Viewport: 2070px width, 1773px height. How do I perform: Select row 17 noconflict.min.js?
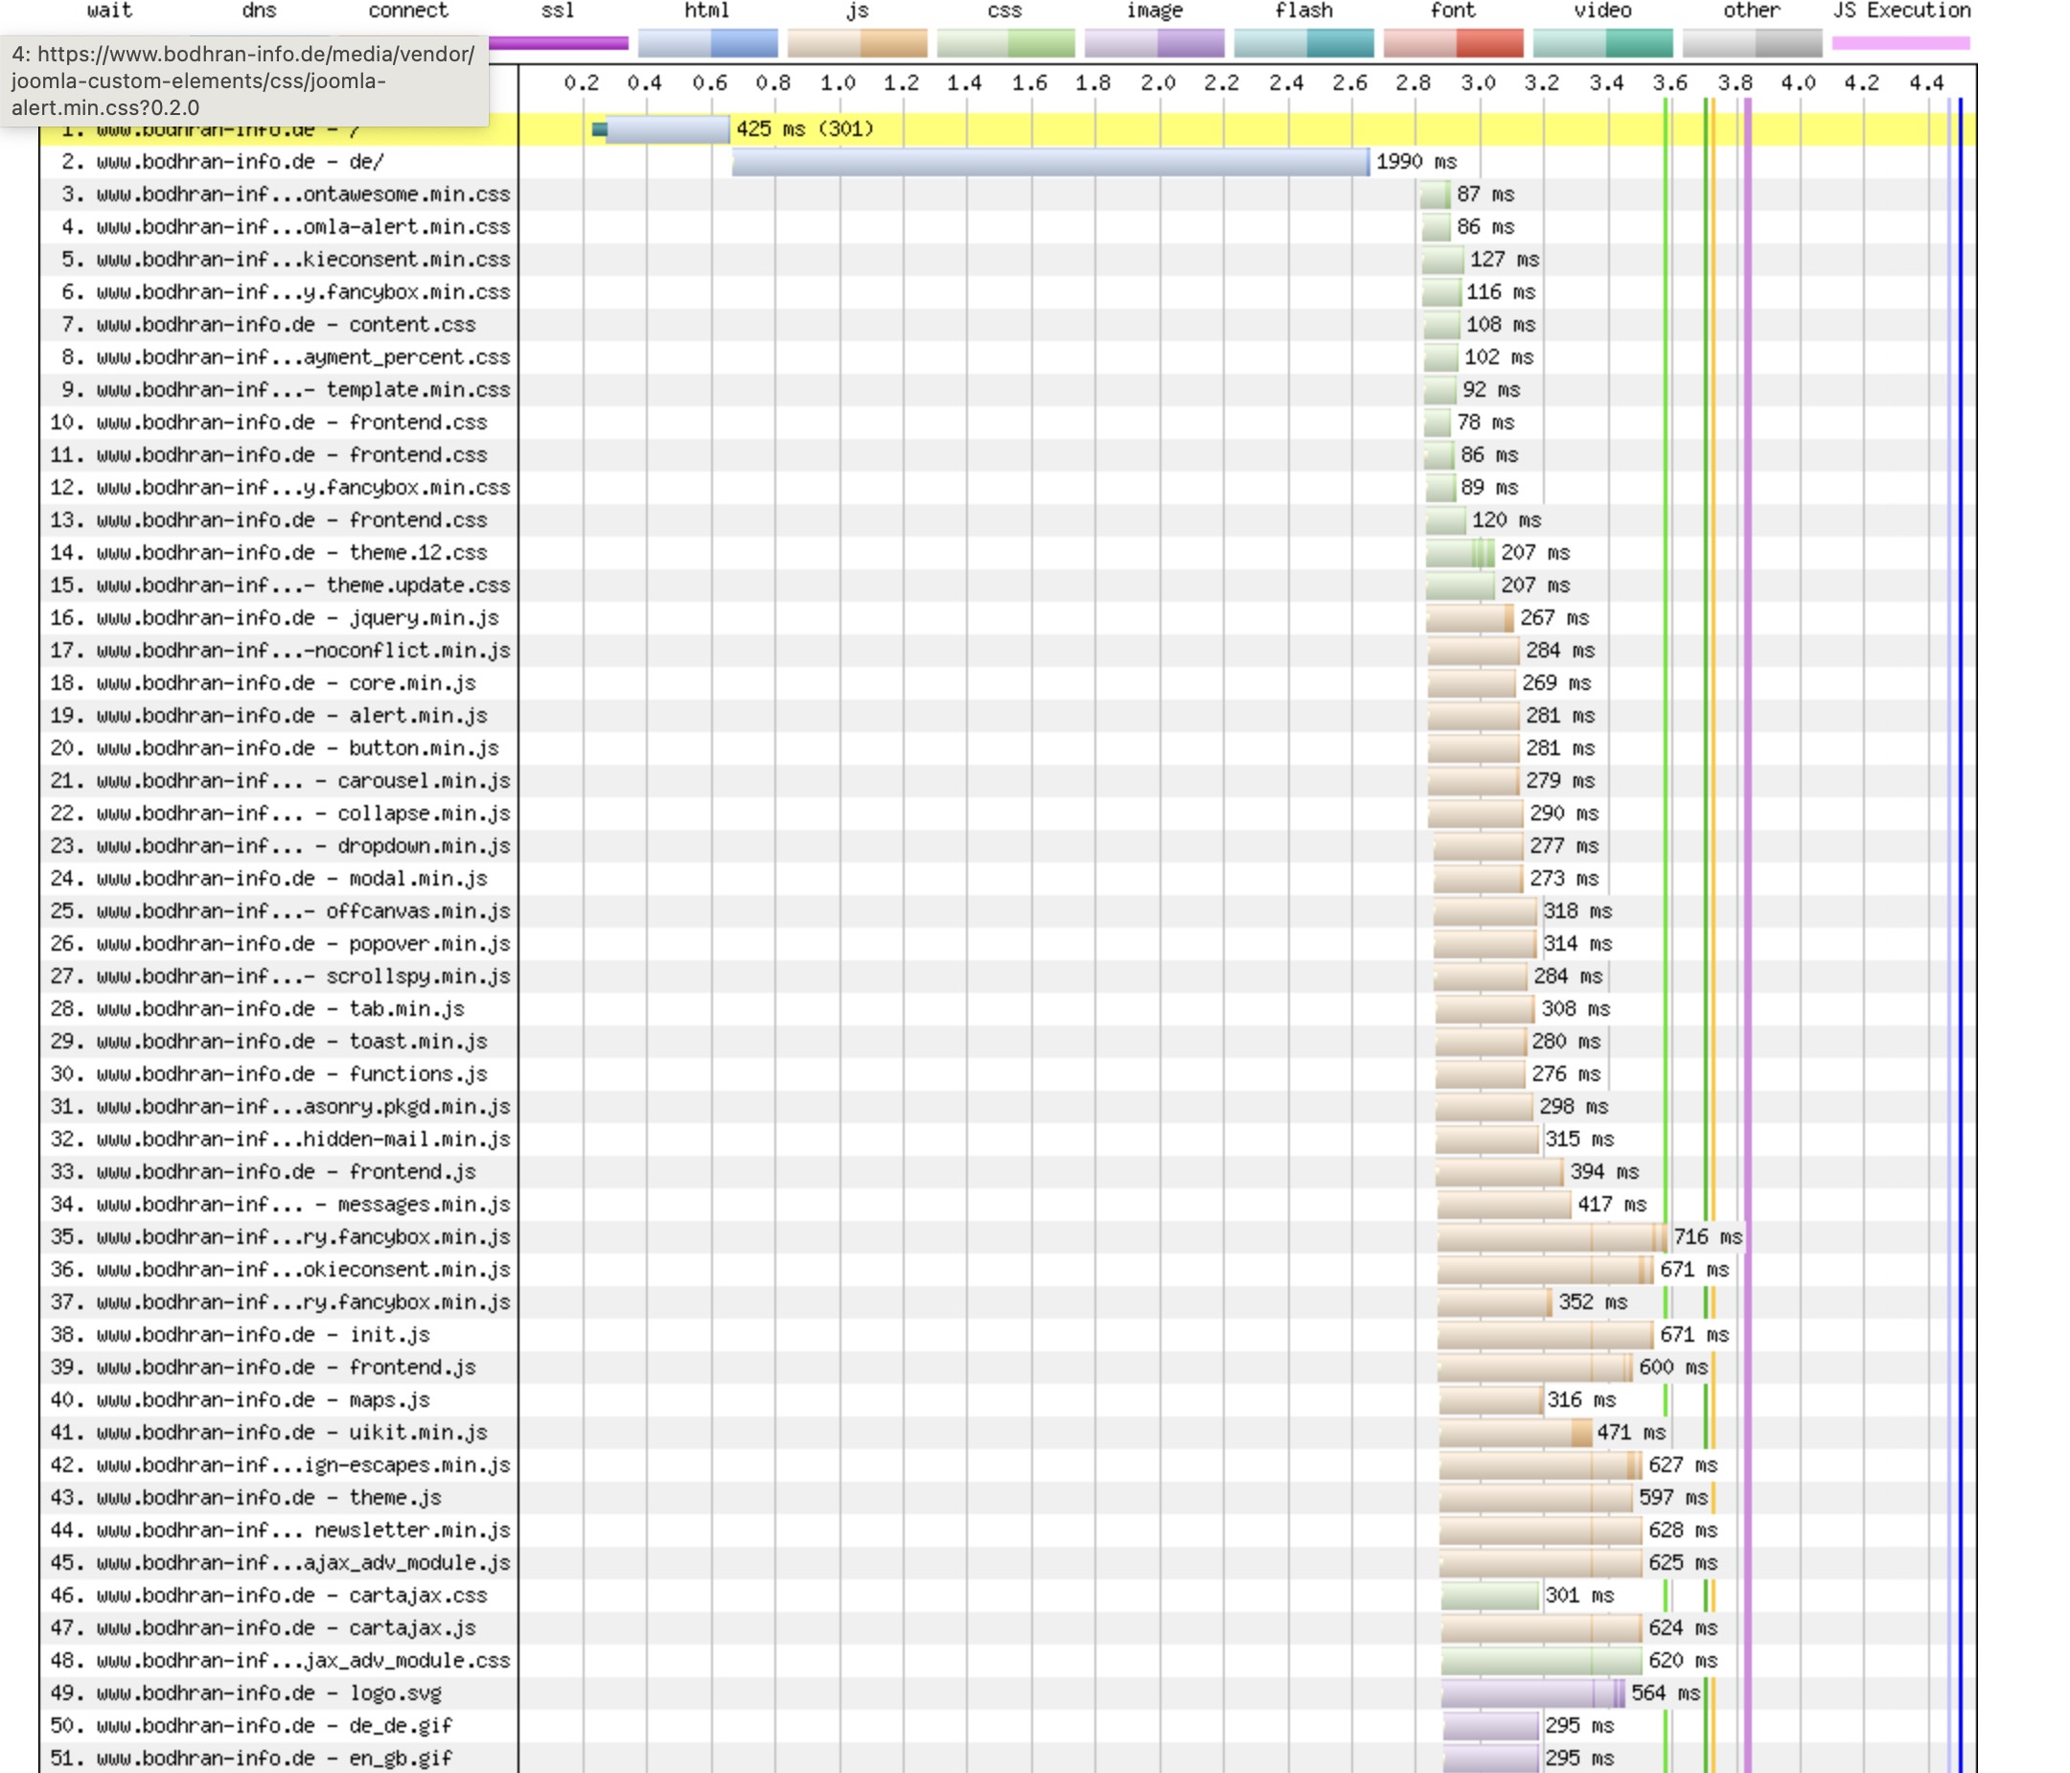point(280,651)
